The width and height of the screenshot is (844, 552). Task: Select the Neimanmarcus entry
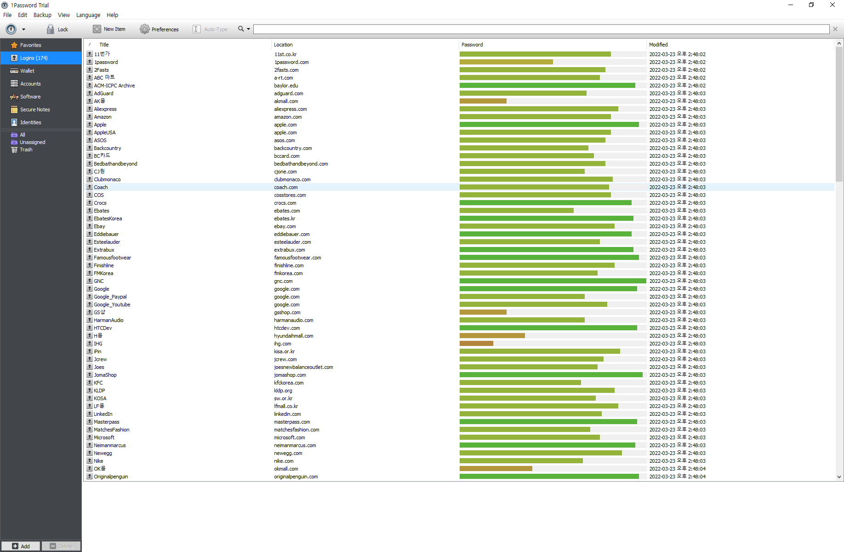pyautogui.click(x=110, y=445)
